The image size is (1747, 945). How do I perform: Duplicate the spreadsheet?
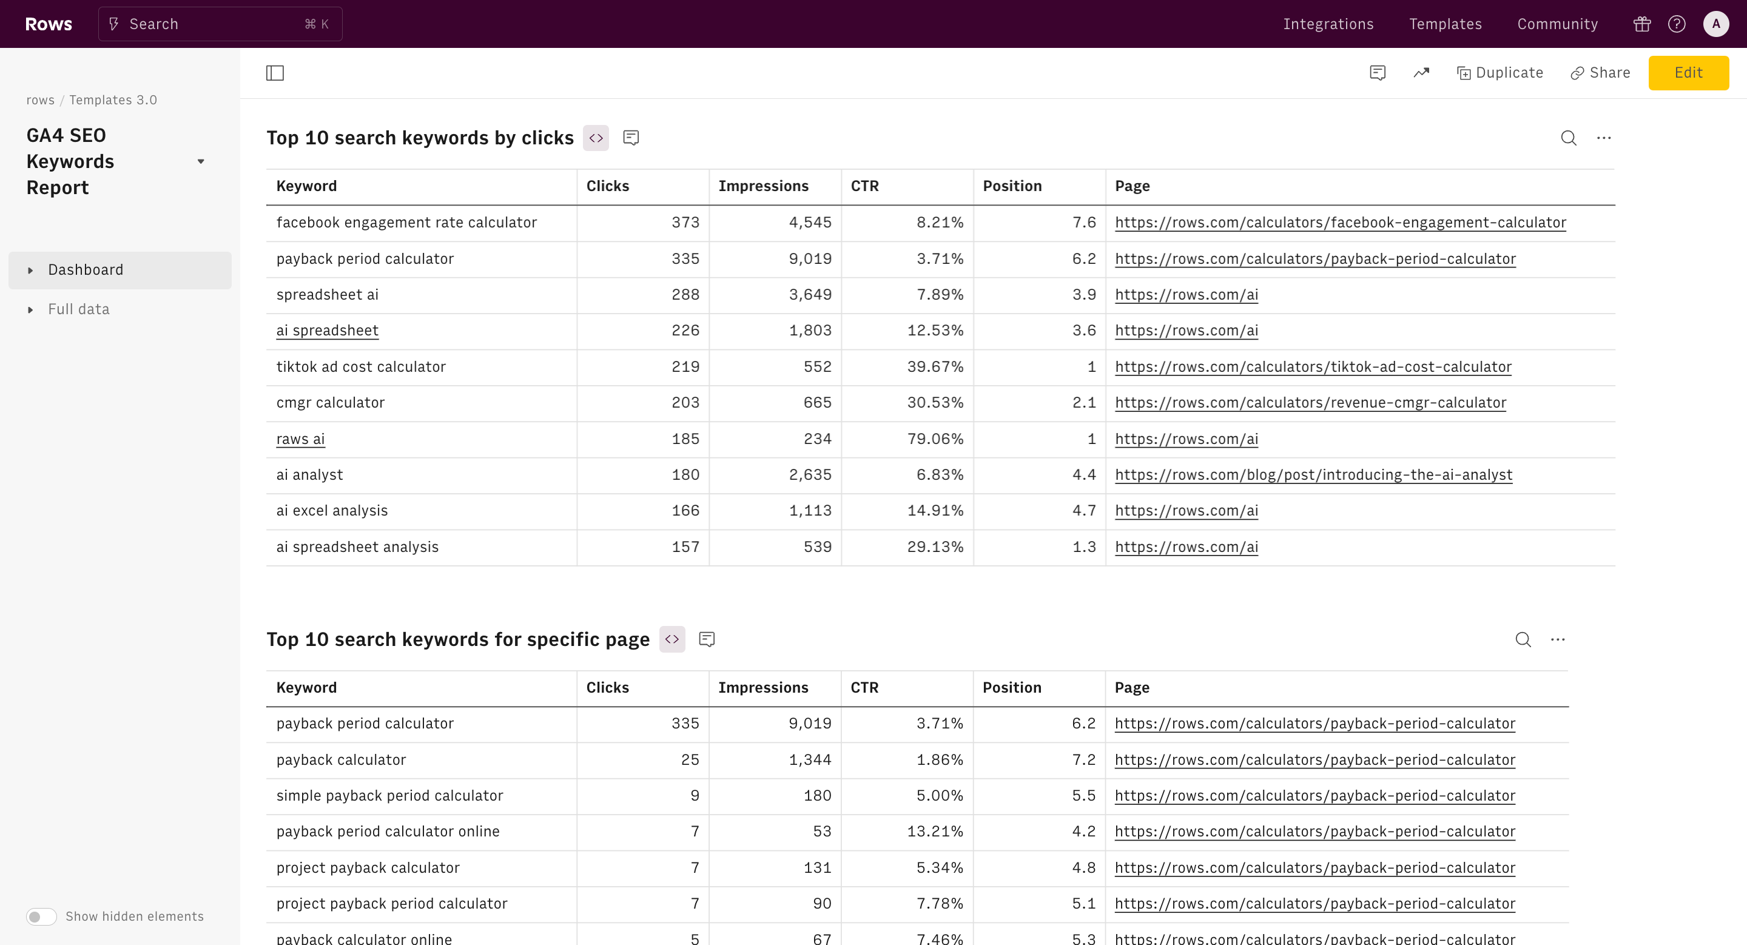[x=1500, y=73]
